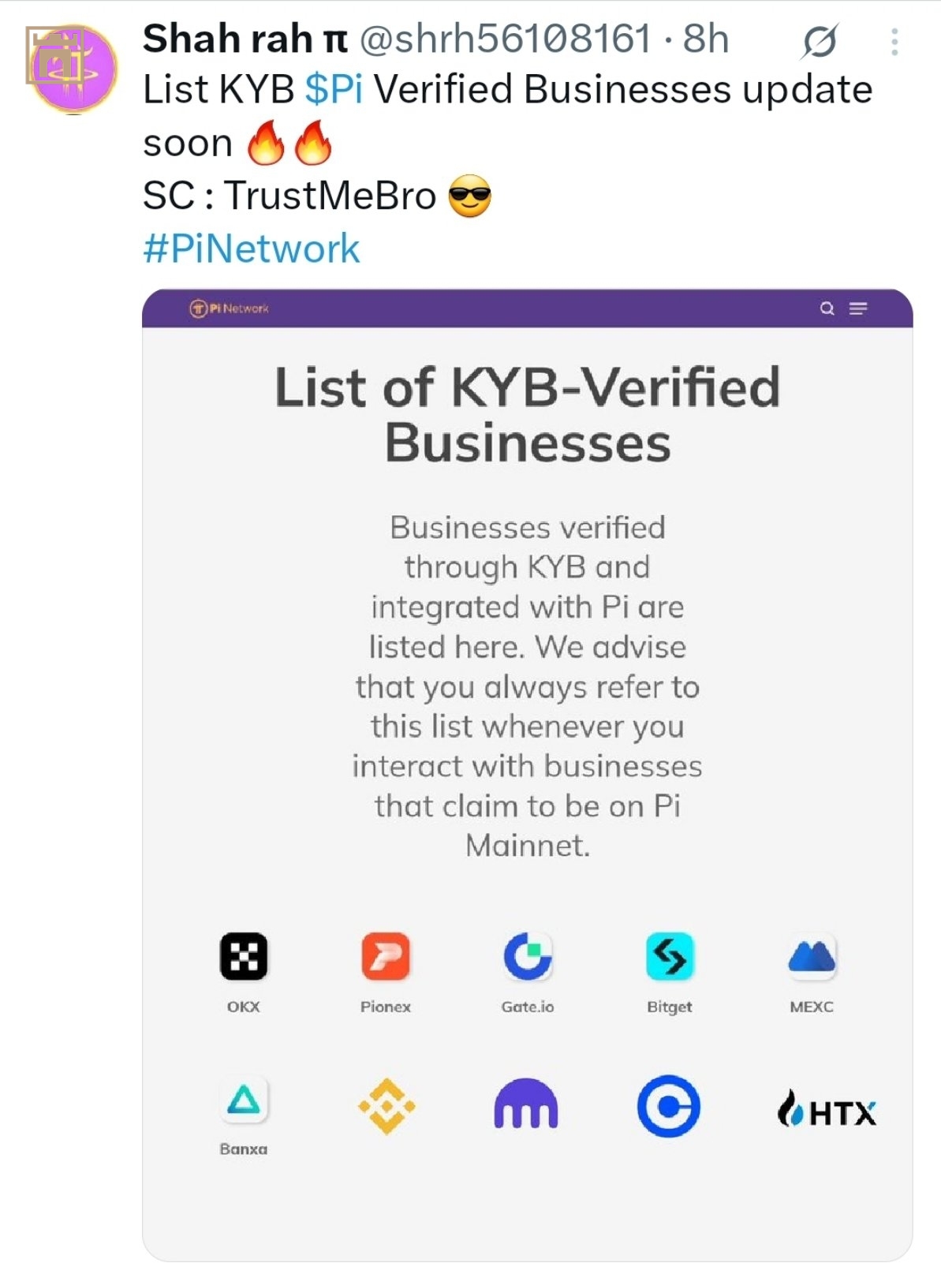
Task: Open the tweet three-dot options menu
Action: click(894, 42)
